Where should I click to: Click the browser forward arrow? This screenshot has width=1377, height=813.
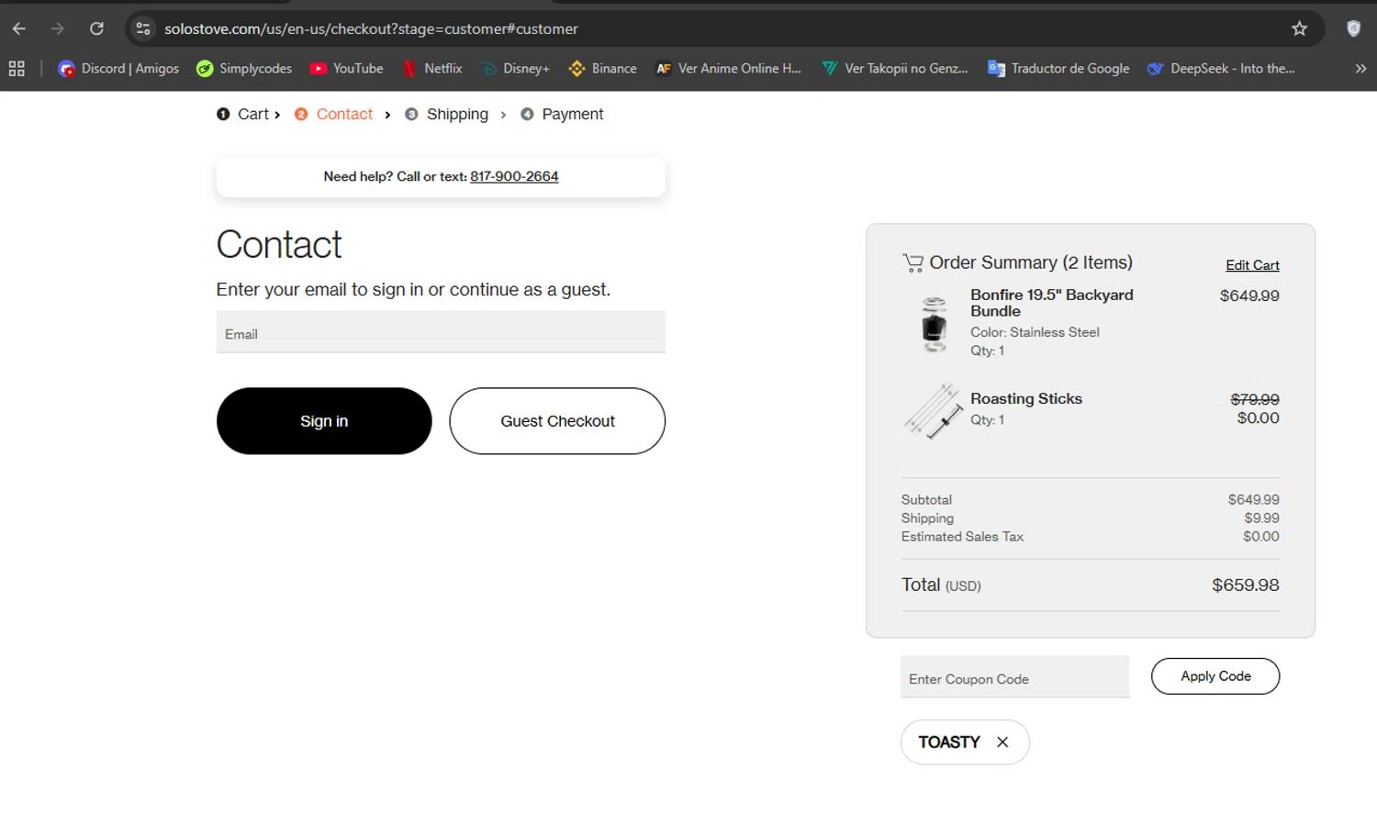[x=58, y=28]
